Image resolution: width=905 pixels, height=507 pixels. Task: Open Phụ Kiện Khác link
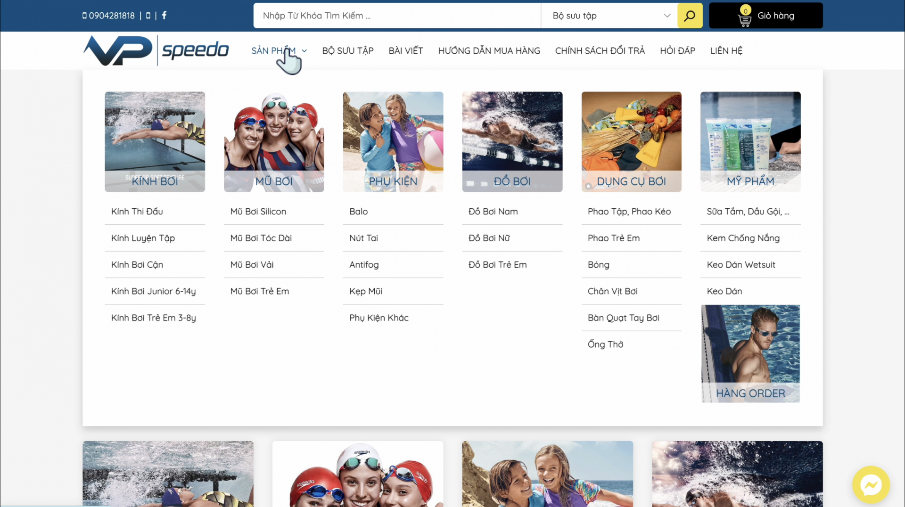coord(379,318)
